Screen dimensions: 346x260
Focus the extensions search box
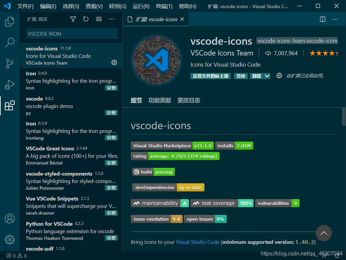(x=72, y=34)
